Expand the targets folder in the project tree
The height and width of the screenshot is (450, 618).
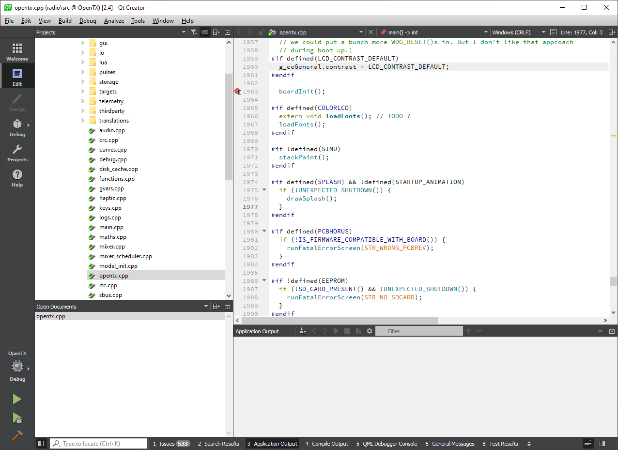(x=82, y=91)
